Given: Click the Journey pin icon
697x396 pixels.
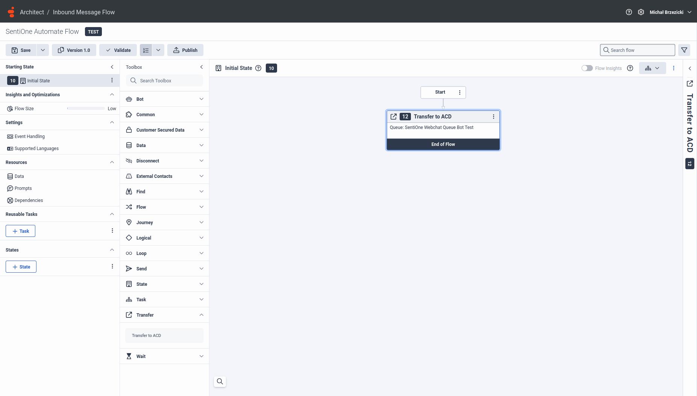Looking at the screenshot, I should 129,222.
